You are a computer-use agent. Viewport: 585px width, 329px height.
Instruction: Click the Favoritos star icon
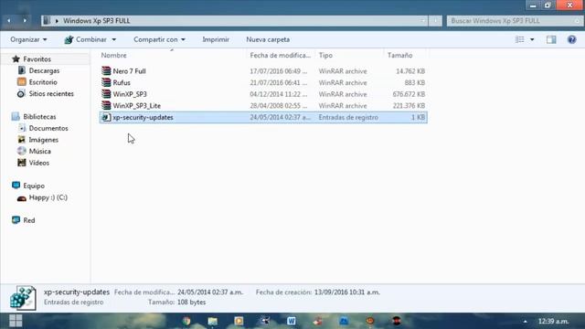coord(16,58)
